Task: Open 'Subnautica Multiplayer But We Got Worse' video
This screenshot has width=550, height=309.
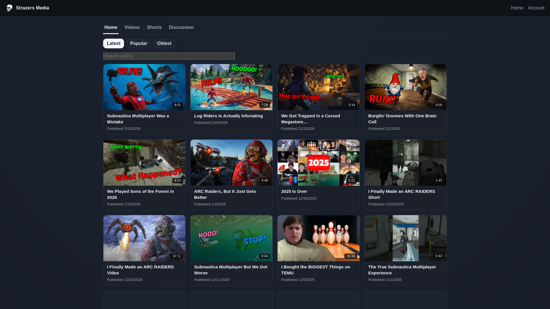Action: click(x=231, y=270)
